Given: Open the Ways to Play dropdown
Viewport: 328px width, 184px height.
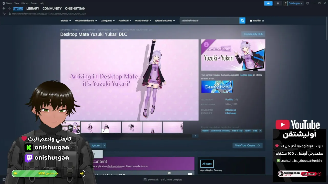Looking at the screenshot, I should (143, 21).
